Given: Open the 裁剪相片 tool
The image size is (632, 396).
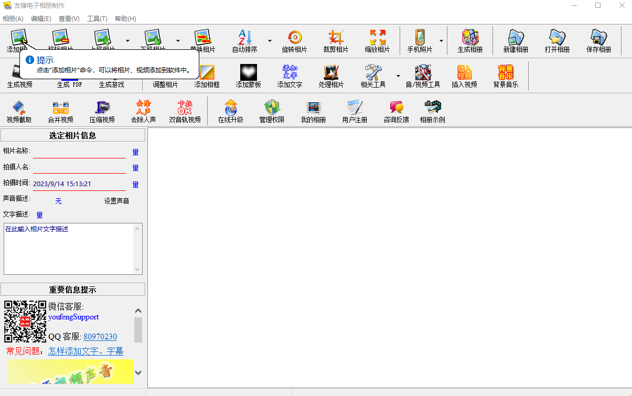Looking at the screenshot, I should [335, 40].
